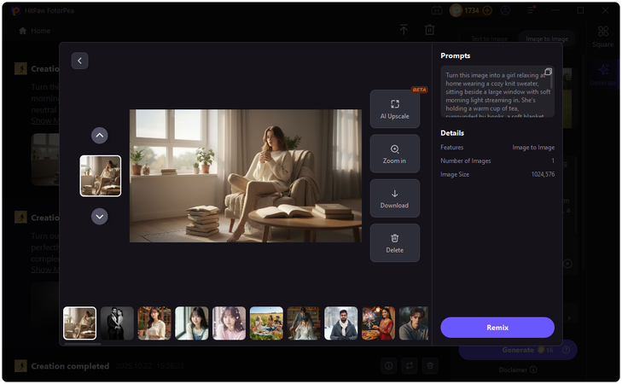Screen dimensions: 622x384
Task: Copy the prompt text using copy icon
Action: pyautogui.click(x=548, y=72)
